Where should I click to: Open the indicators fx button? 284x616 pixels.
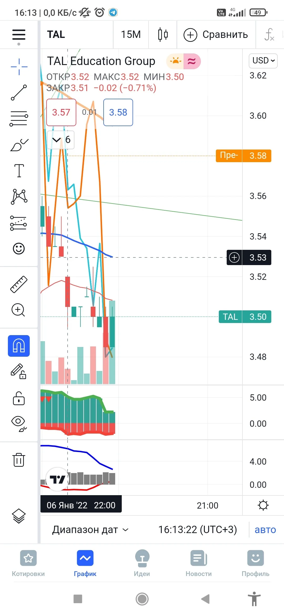tap(269, 34)
